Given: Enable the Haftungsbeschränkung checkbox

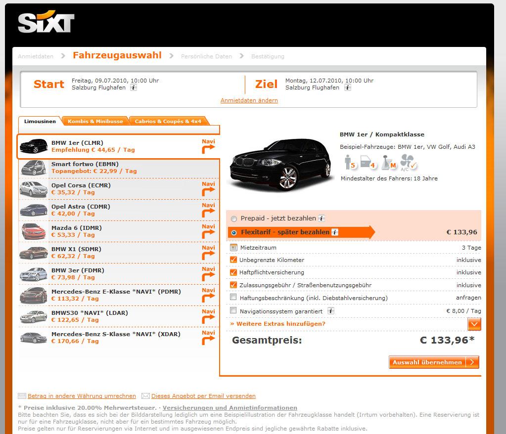Looking at the screenshot, I should tap(233, 297).
